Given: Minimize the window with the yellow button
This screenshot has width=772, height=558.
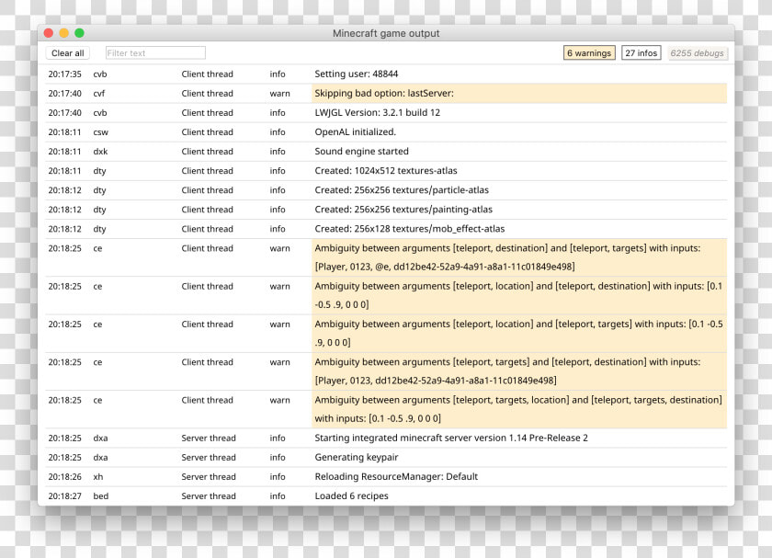Looking at the screenshot, I should [x=64, y=33].
